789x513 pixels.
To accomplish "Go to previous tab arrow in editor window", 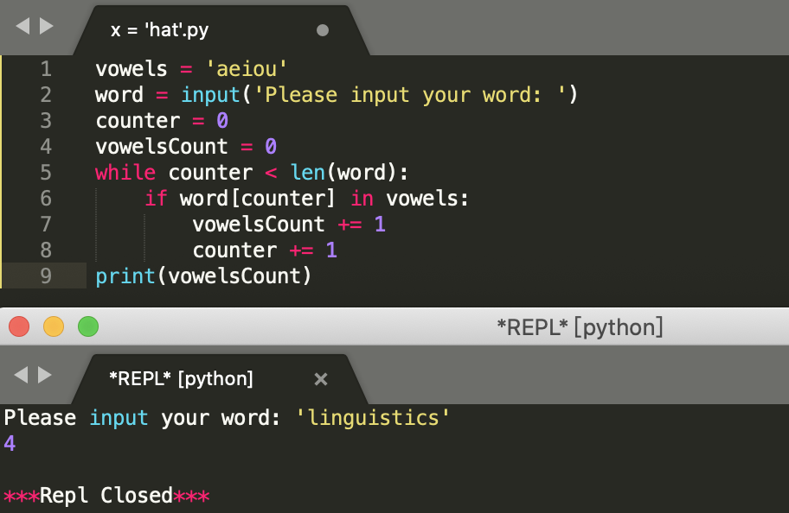I will pos(22,26).
